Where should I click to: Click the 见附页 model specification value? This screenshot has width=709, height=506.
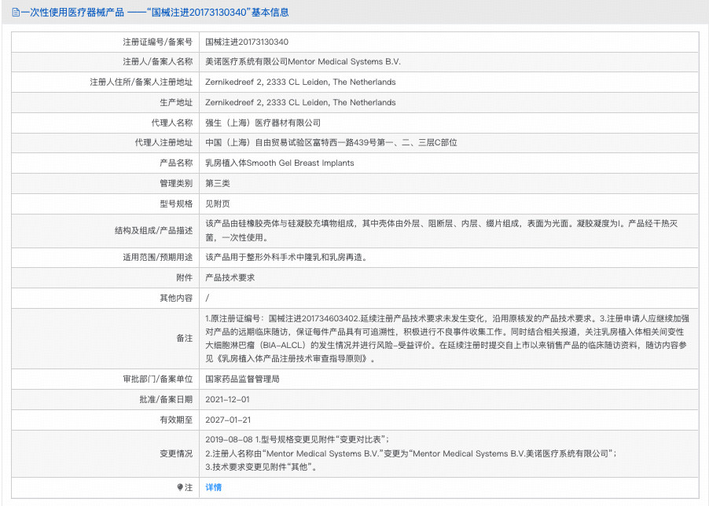tap(218, 204)
